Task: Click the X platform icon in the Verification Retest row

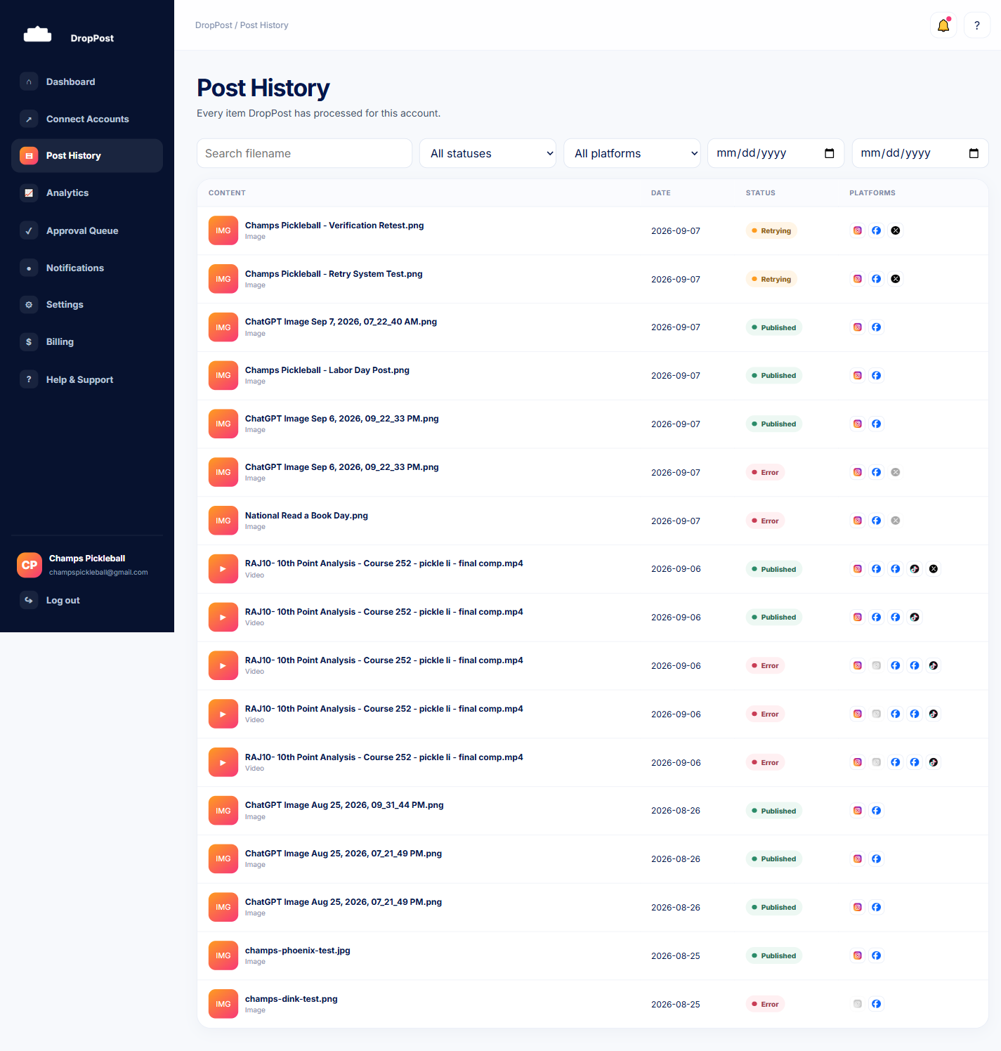Action: (896, 230)
